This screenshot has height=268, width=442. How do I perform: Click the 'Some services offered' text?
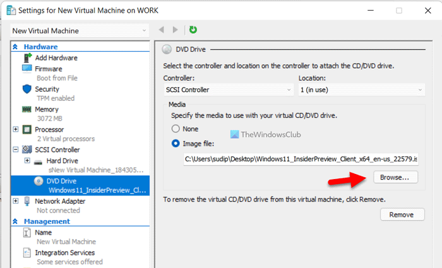tap(69, 262)
